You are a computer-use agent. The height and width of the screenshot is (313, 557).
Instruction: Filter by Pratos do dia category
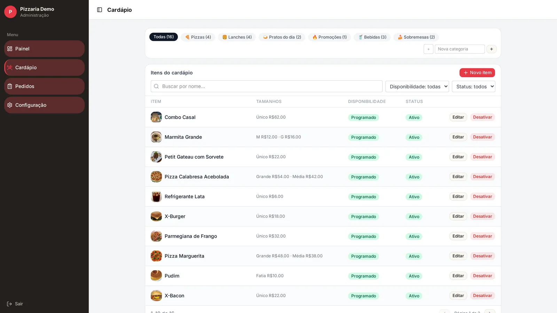pos(282,37)
